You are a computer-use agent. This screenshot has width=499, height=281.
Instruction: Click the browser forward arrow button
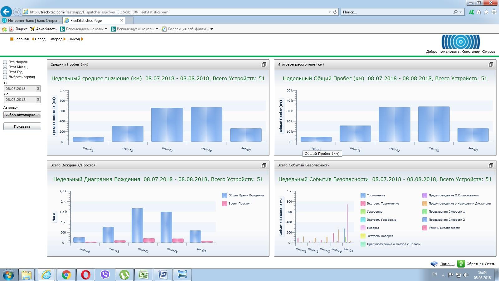pyautogui.click(x=17, y=12)
